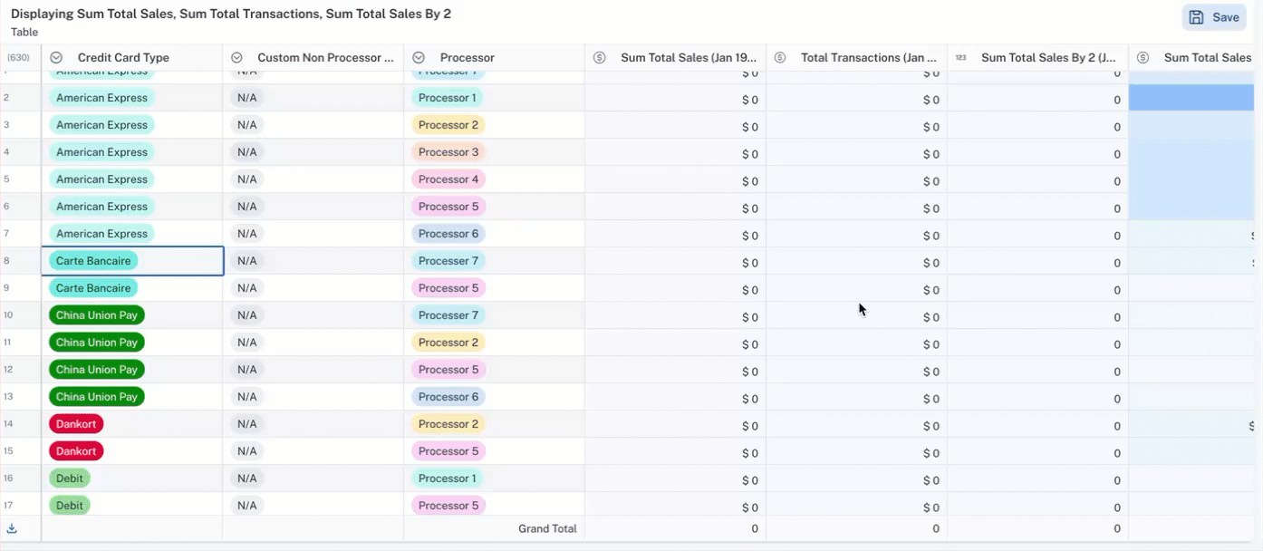Open Processor column dropdown icon
Screen dimensions: 1263x551
point(419,58)
